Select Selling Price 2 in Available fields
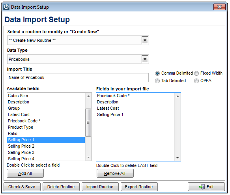Screen dimensions: 230x195 pos(46,146)
